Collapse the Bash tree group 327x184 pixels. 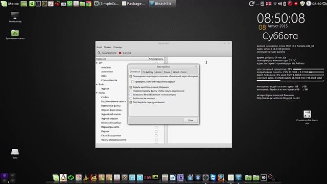pos(97,84)
